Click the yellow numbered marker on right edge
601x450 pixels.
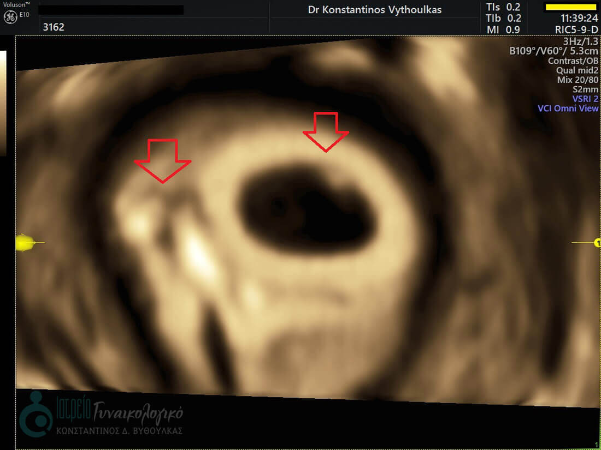pyautogui.click(x=597, y=243)
